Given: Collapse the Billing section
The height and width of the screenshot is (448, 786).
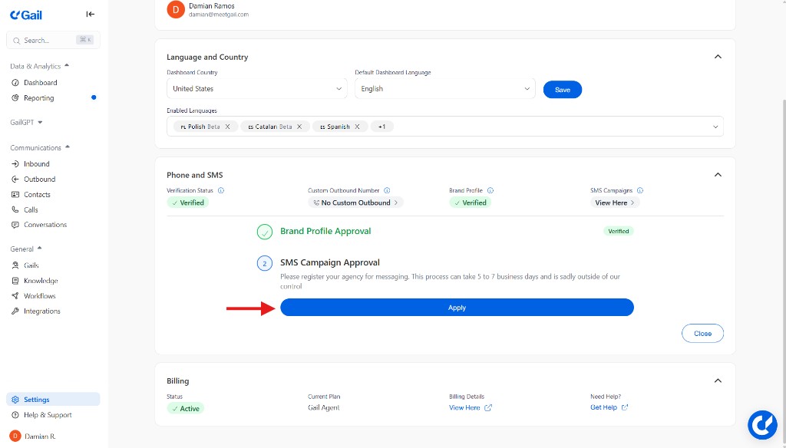Looking at the screenshot, I should pyautogui.click(x=718, y=380).
